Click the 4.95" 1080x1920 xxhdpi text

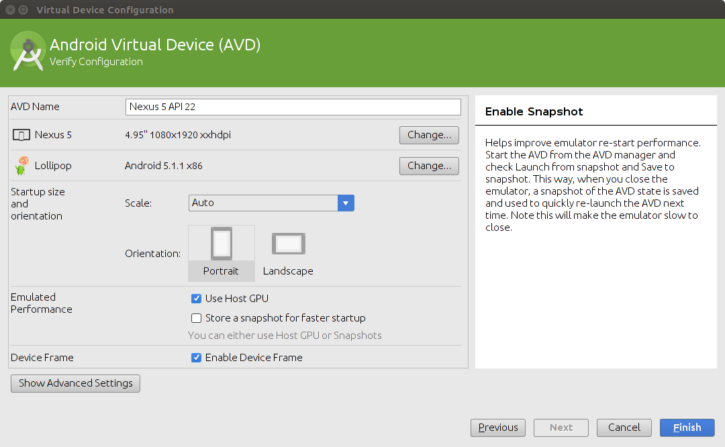coord(178,135)
